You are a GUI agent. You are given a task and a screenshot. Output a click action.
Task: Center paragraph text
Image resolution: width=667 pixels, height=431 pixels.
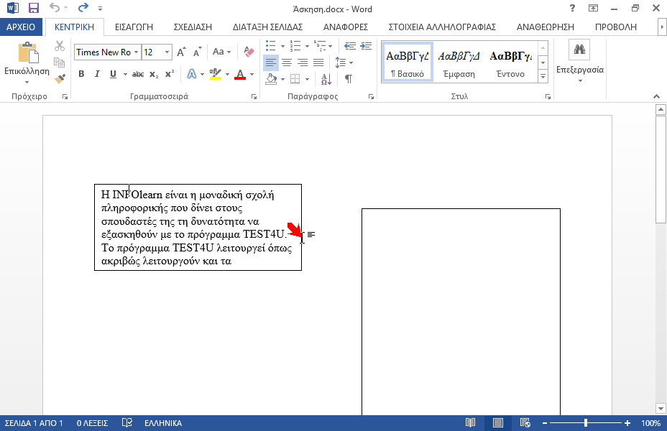point(287,63)
